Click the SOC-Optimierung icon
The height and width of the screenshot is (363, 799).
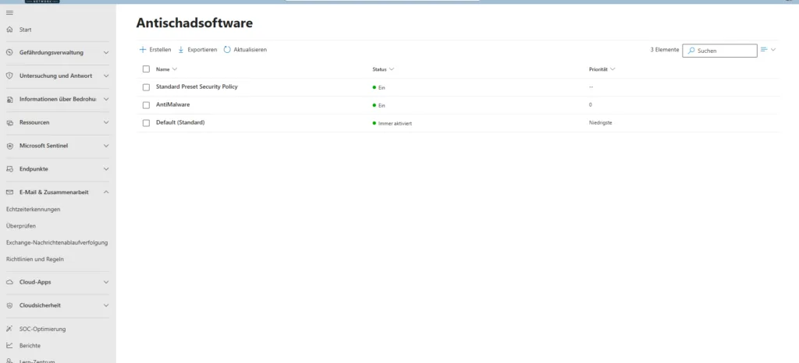[9, 329]
